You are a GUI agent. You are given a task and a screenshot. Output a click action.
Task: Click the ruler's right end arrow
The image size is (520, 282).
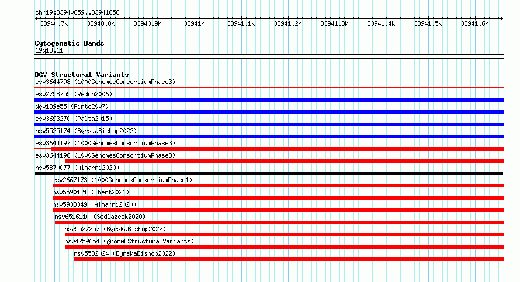[502, 19]
